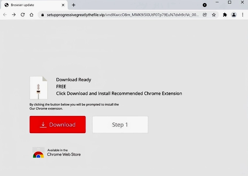The height and width of the screenshot is (176, 248).
Task: Minimize the Chrome window
Action: [x=217, y=2]
